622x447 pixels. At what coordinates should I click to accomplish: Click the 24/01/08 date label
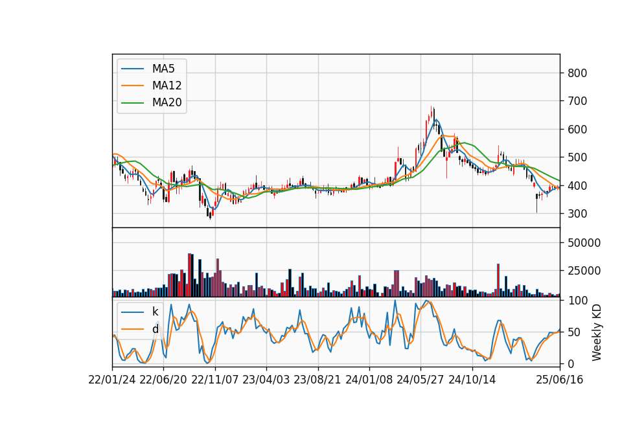click(369, 380)
